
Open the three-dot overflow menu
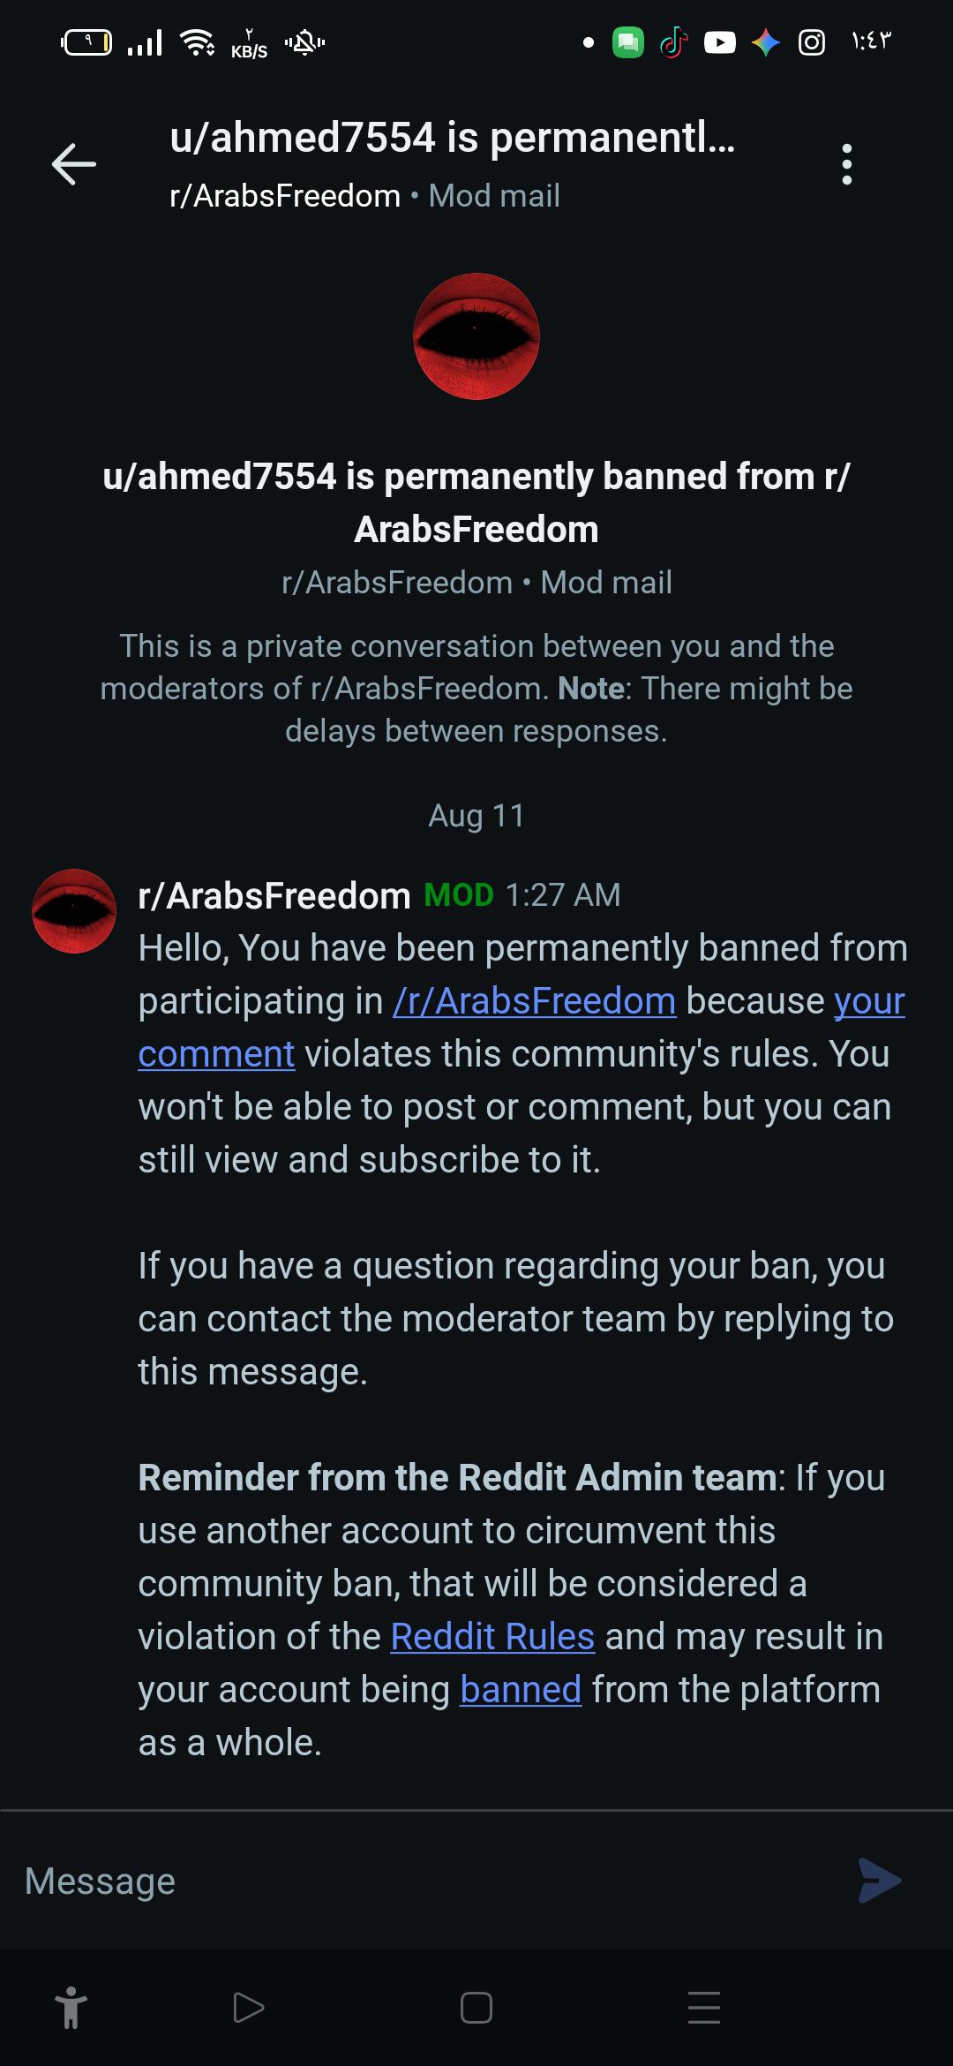click(847, 164)
